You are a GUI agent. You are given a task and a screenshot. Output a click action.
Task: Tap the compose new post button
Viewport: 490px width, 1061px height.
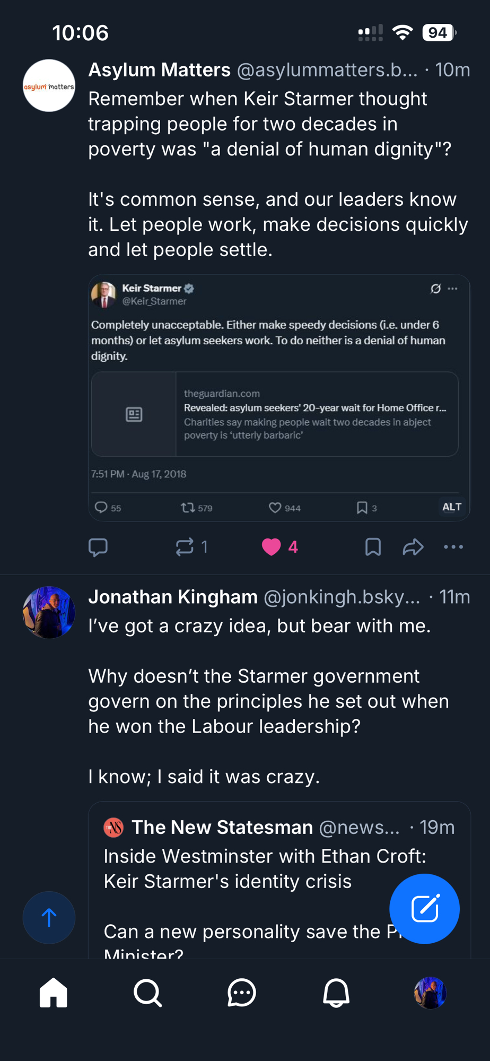point(424,909)
